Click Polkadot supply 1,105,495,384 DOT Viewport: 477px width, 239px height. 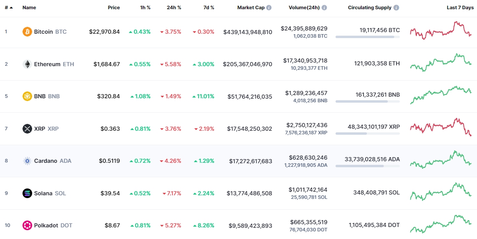[374, 225]
